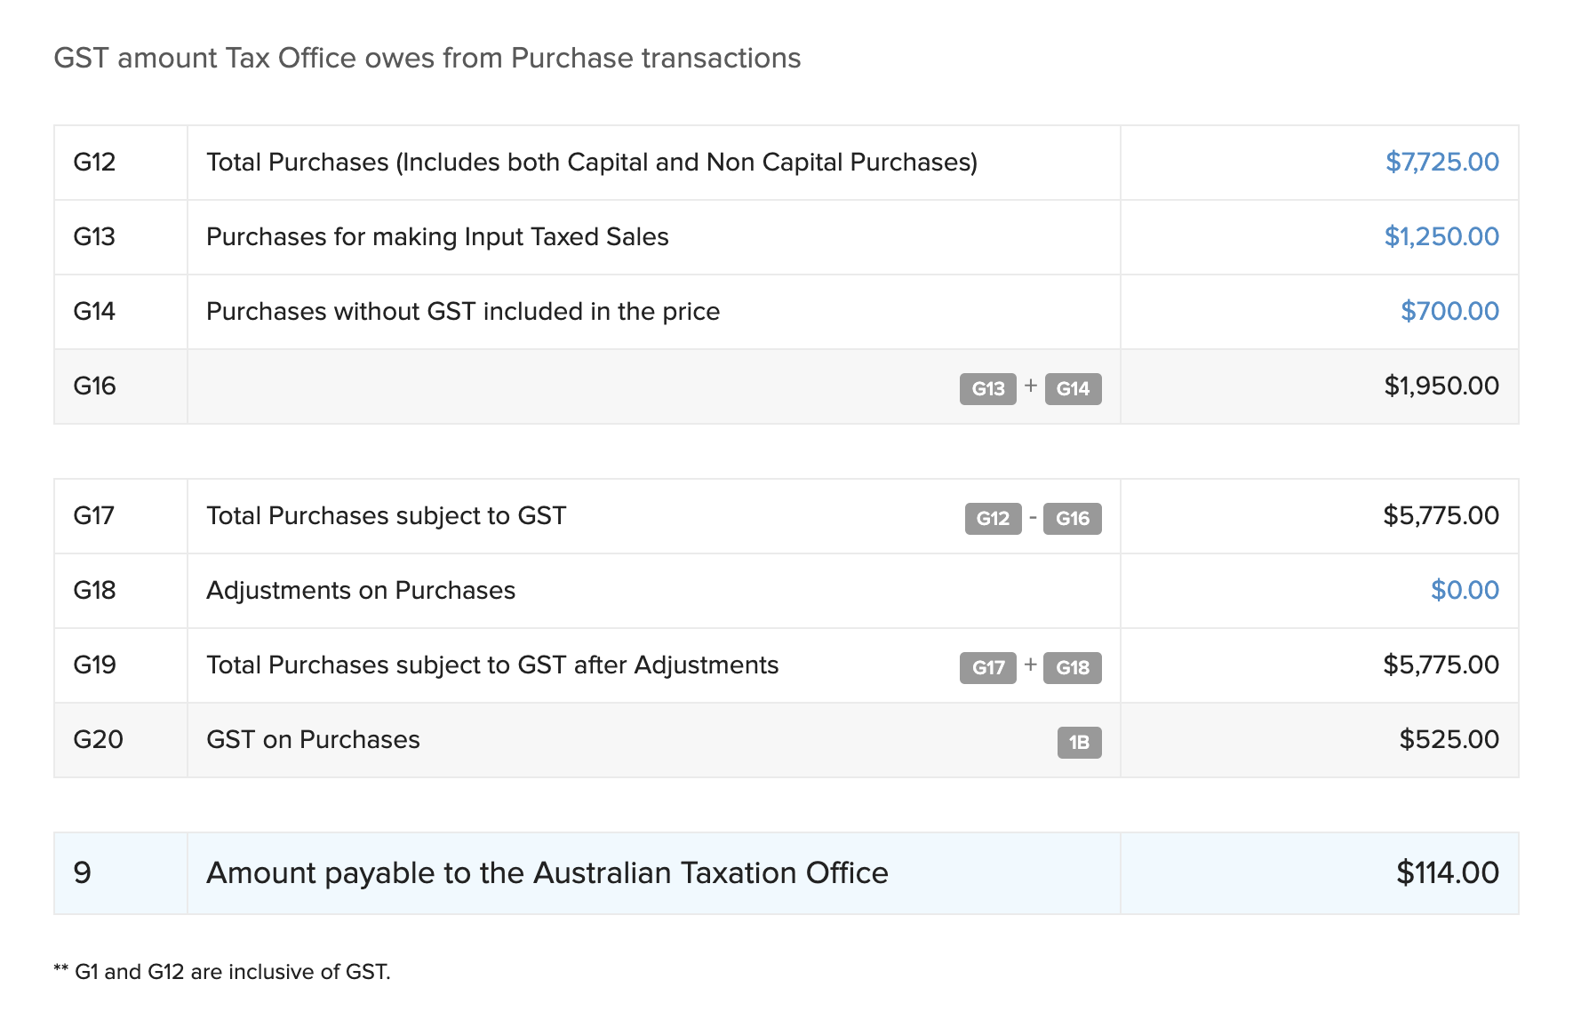Click the Amount payable to Australian Taxation Office label
The width and height of the screenshot is (1573, 1011).
click(x=547, y=872)
